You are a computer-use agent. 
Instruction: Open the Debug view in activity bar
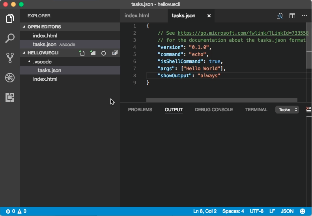pyautogui.click(x=10, y=78)
